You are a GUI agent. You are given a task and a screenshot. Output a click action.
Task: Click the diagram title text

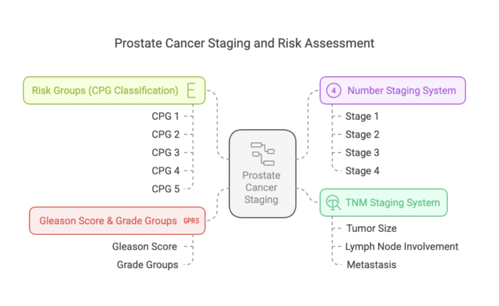click(245, 43)
